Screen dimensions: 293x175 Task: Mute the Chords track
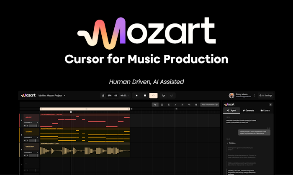coord(25,140)
